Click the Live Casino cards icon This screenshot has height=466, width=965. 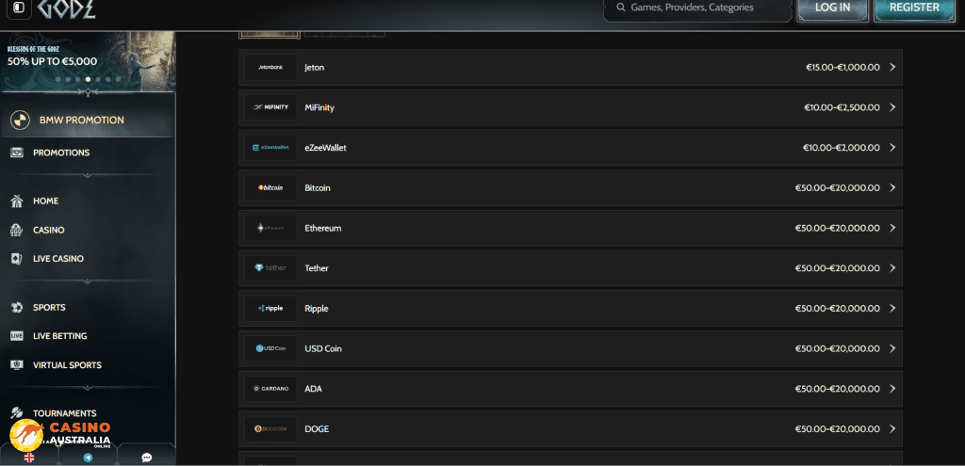[x=17, y=259]
